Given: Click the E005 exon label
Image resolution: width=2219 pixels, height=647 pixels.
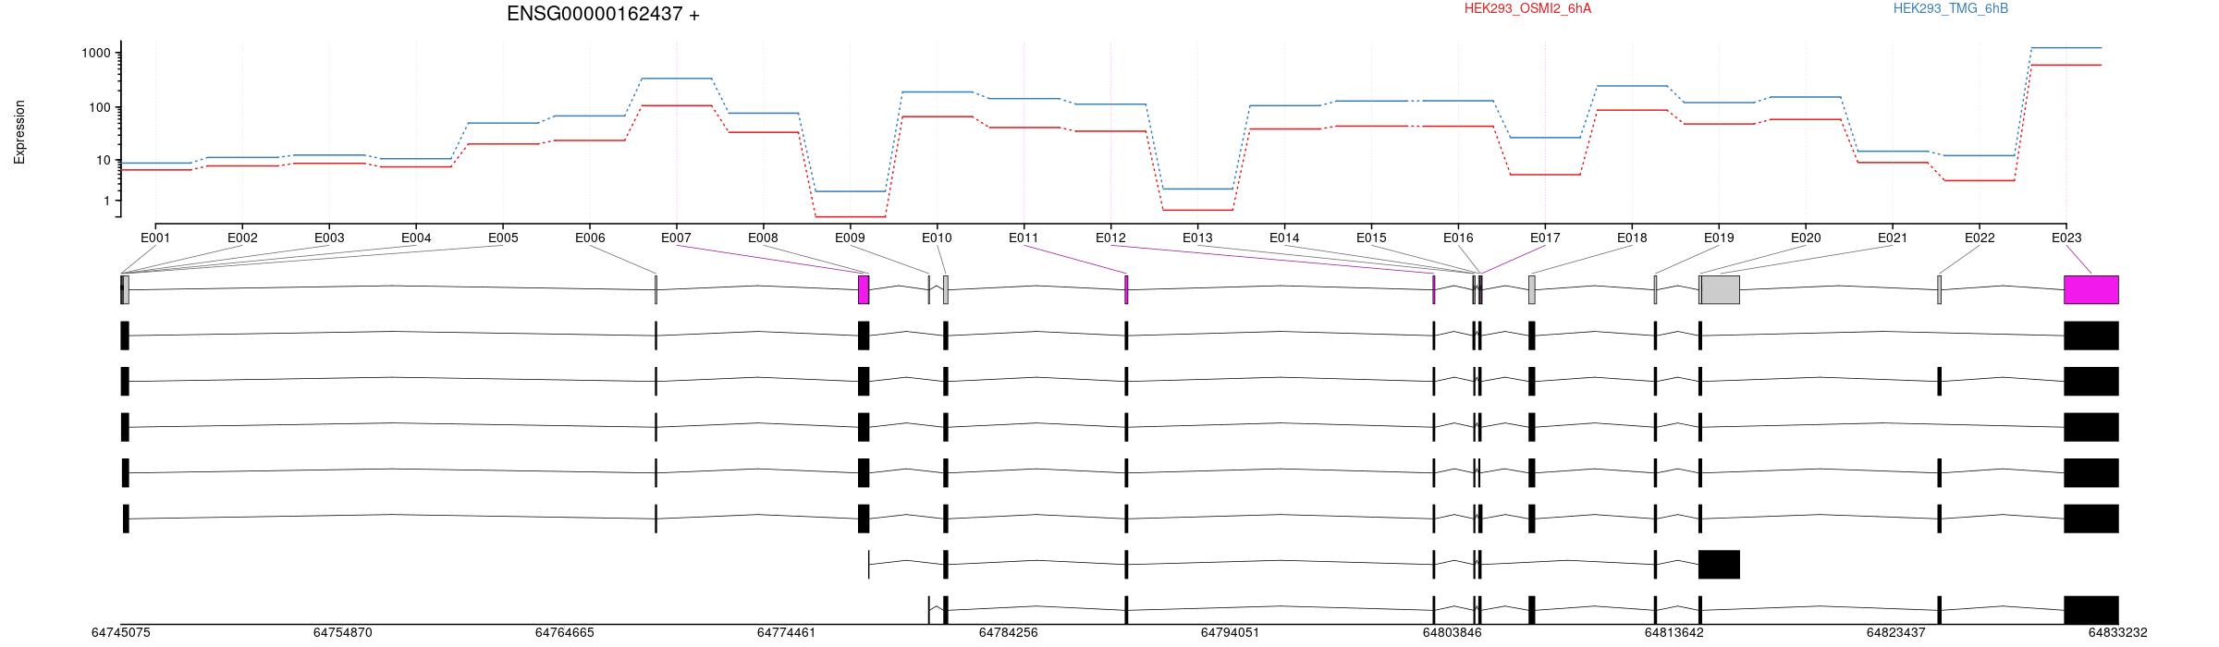Looking at the screenshot, I should 503,238.
